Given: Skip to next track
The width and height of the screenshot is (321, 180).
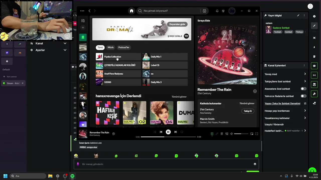Looking at the screenshot, I should (x=176, y=132).
